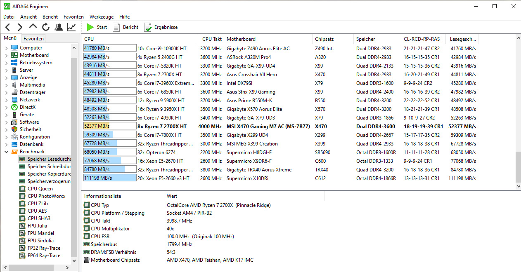Click the highlighted 52377 MB/s result bar
521x272 pixels.
[110, 126]
